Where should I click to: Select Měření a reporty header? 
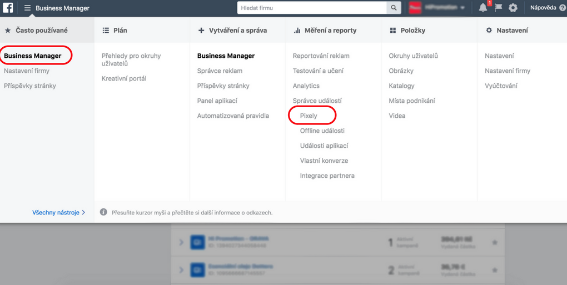coord(334,31)
